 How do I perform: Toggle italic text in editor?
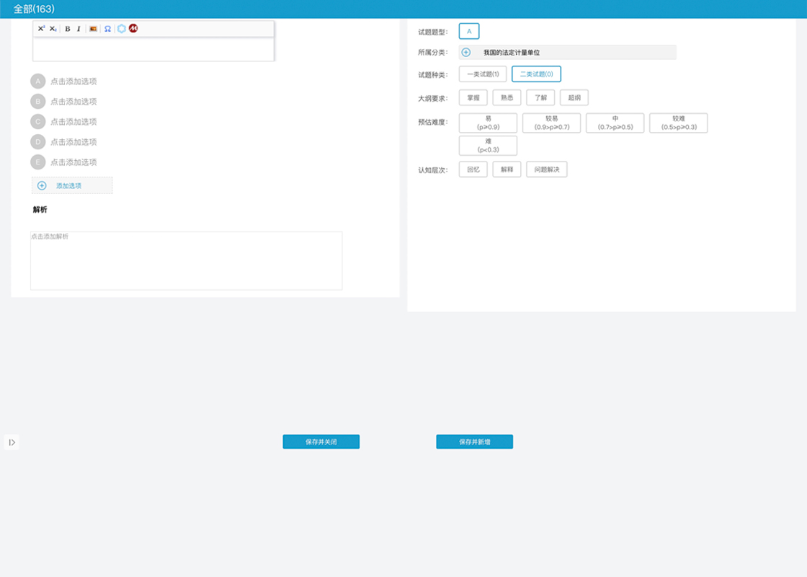click(x=79, y=29)
